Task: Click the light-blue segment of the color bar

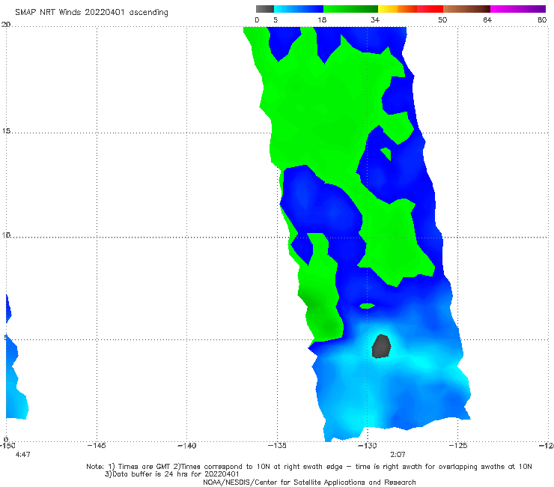Action: [x=299, y=9]
